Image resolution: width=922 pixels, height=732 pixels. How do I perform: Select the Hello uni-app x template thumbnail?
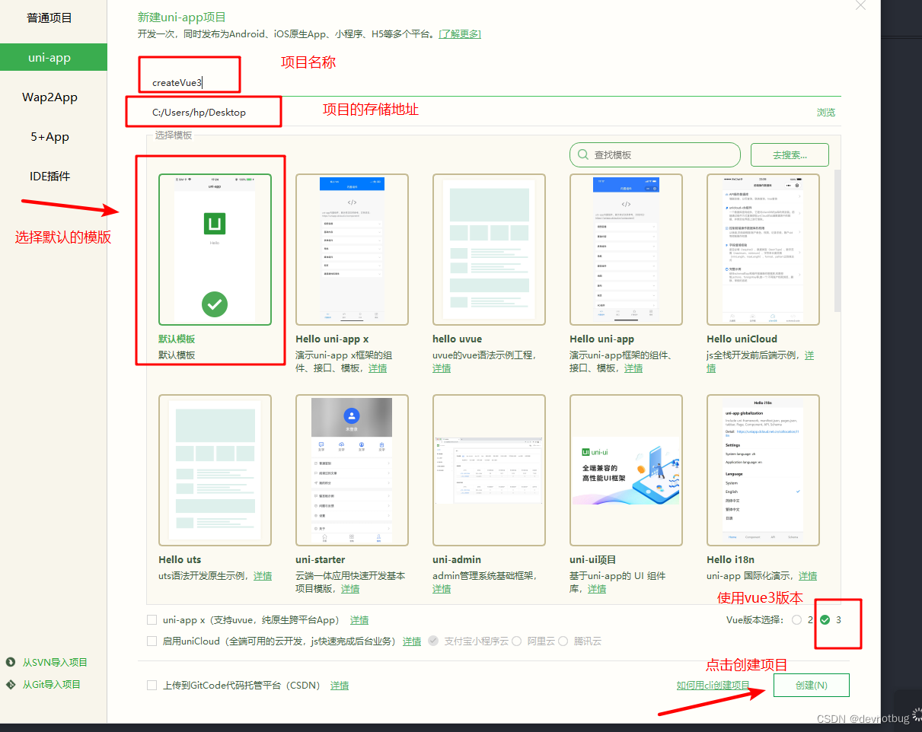coord(352,250)
